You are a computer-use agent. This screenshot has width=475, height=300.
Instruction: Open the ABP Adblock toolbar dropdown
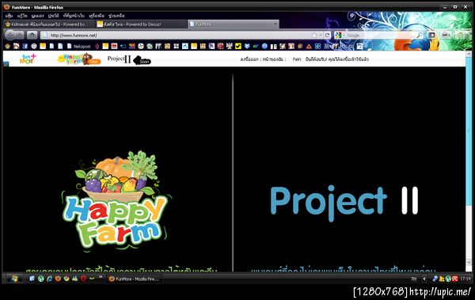tap(446, 35)
